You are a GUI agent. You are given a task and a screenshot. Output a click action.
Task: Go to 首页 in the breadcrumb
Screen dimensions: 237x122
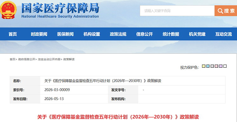12,59
